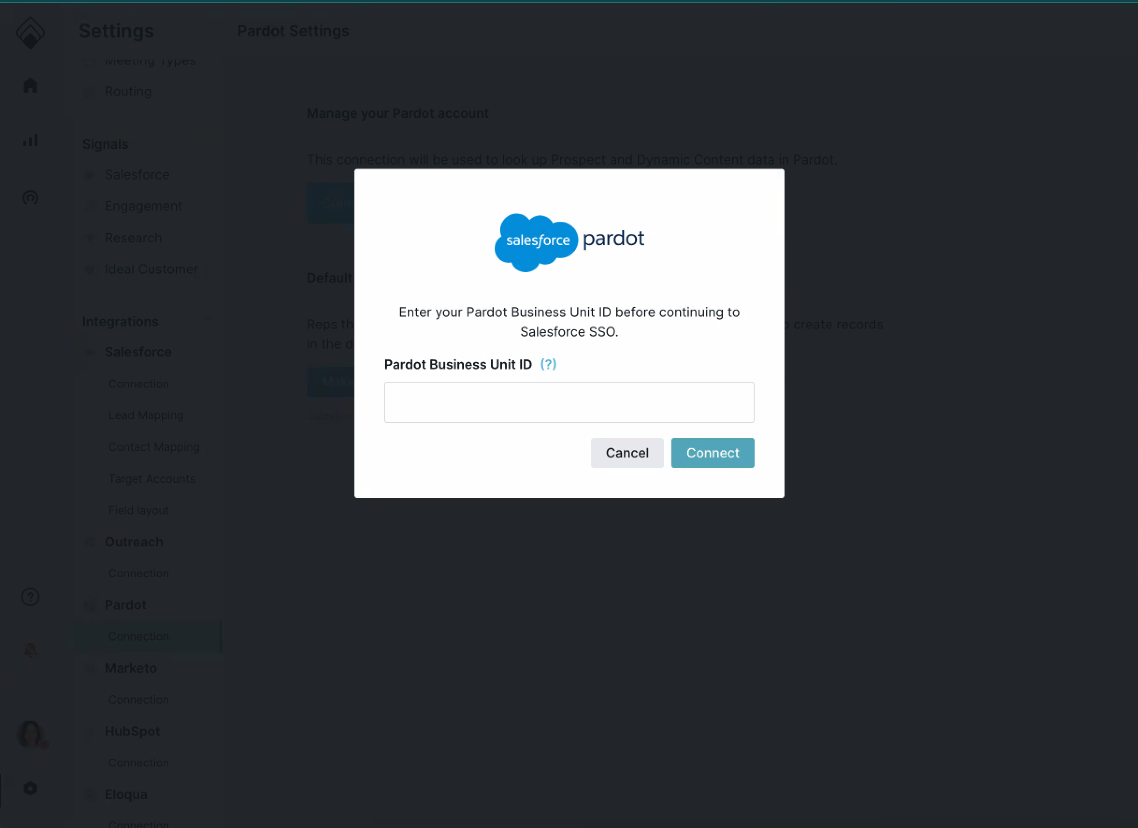Collapse the Signals section header
Image resolution: width=1138 pixels, height=828 pixels.
point(105,144)
